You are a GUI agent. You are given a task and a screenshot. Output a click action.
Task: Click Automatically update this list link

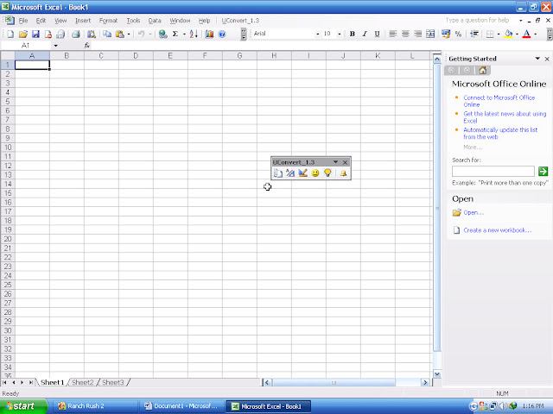tap(500, 134)
